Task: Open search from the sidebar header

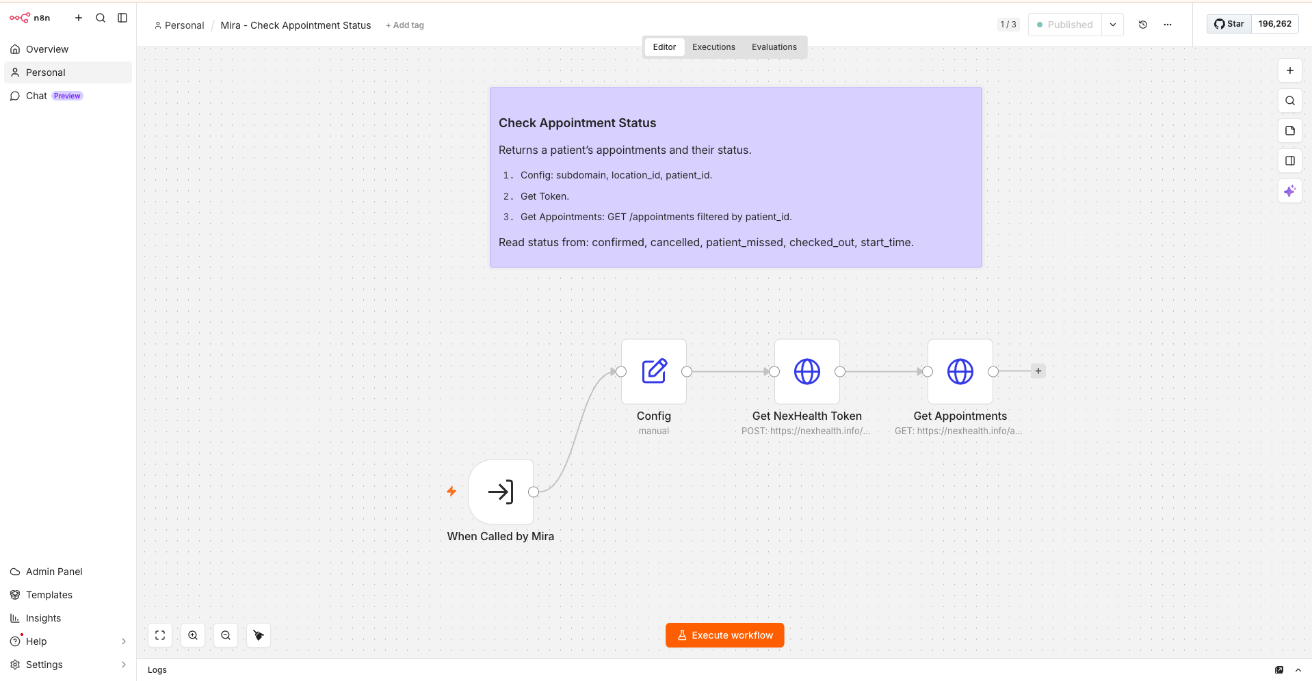Action: [x=101, y=18]
